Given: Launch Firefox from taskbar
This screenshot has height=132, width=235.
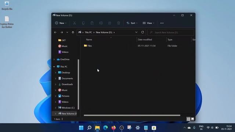Looking at the screenshot, I should [x=113, y=128].
